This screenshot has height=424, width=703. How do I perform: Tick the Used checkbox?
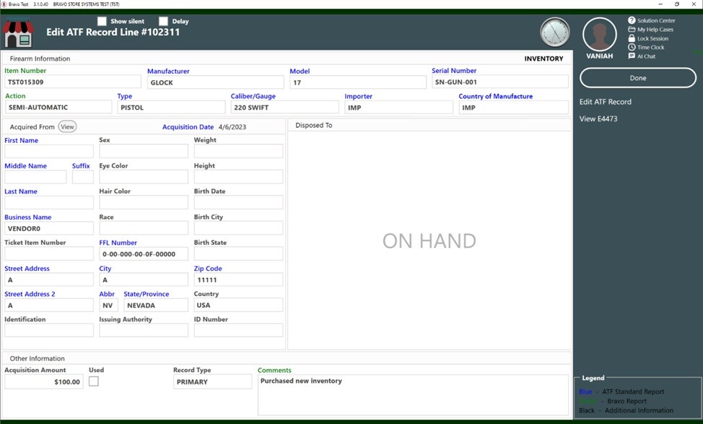coord(93,381)
